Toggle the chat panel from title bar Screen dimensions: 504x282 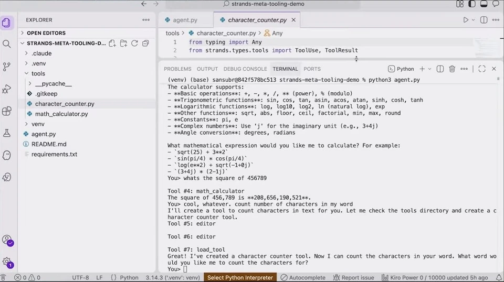[496, 4]
